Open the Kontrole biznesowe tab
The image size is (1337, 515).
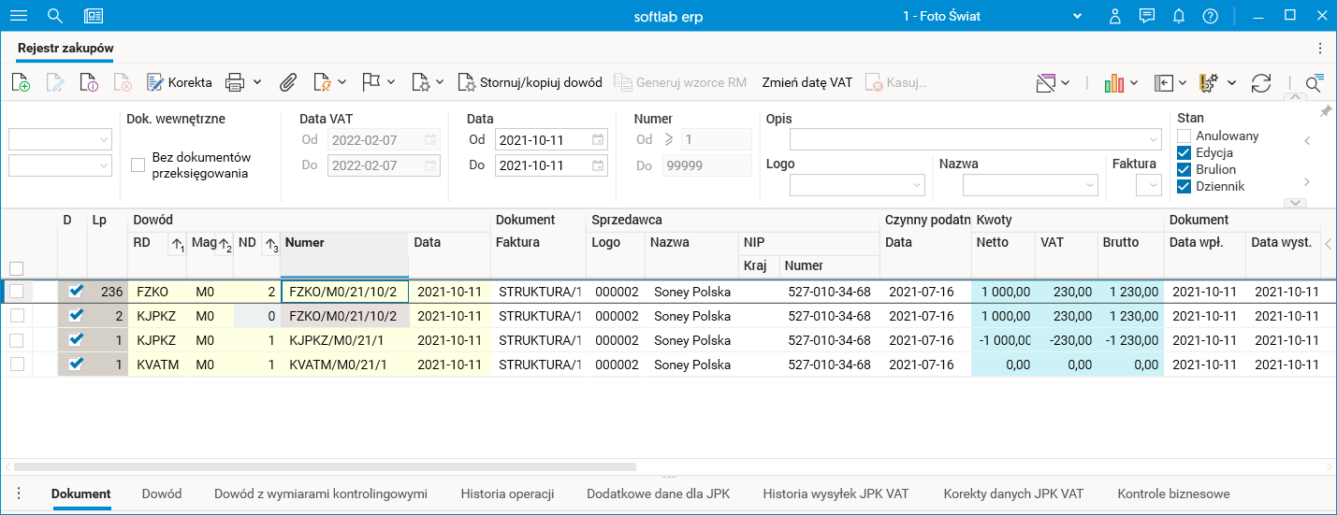(x=1173, y=494)
